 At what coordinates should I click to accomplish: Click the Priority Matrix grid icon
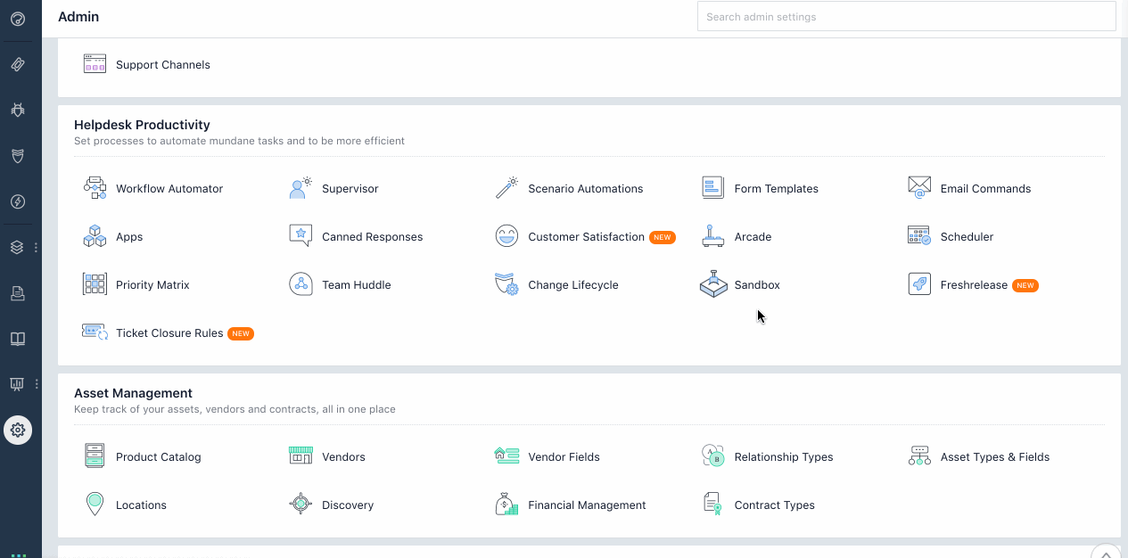coord(95,284)
